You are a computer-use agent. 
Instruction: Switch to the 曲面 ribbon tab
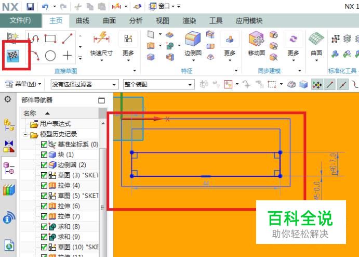tap(109, 21)
